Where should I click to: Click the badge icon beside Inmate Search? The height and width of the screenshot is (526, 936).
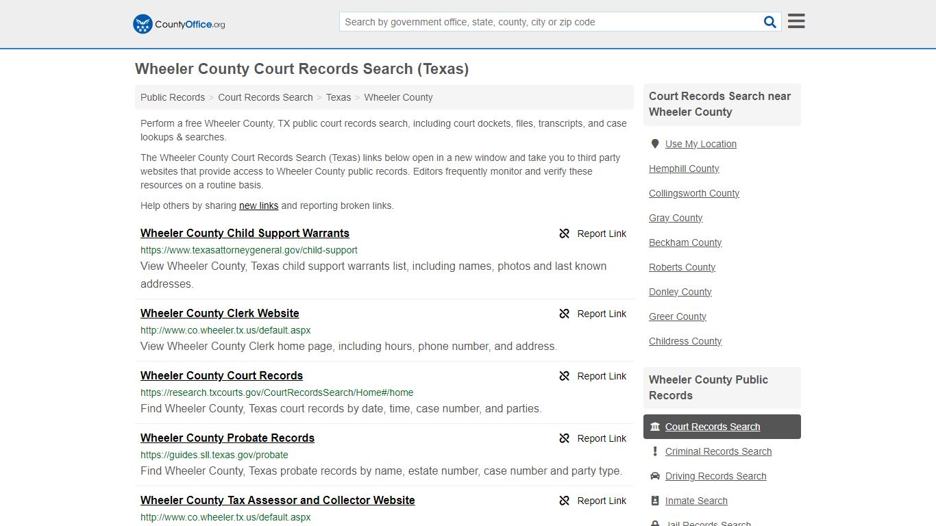[655, 501]
